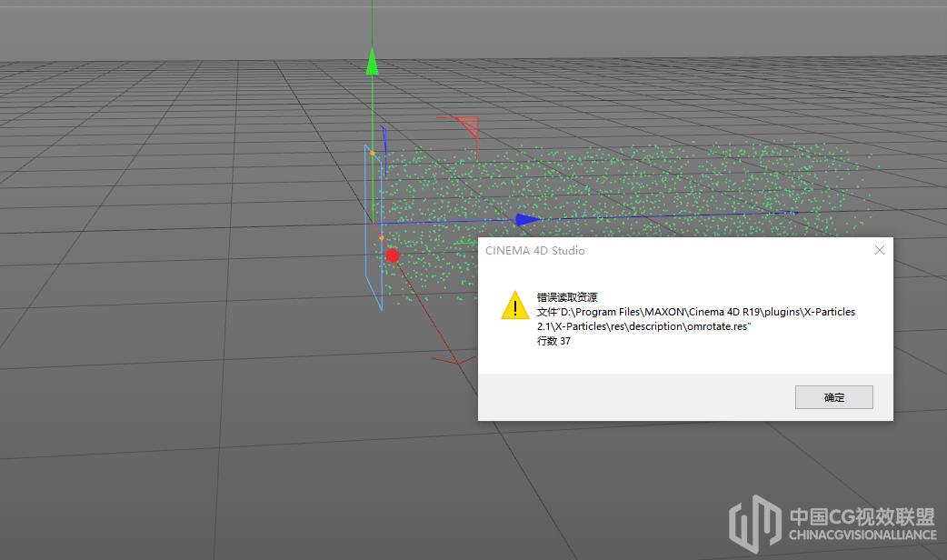Click the yellow warning icon in the dialog

pyautogui.click(x=515, y=305)
